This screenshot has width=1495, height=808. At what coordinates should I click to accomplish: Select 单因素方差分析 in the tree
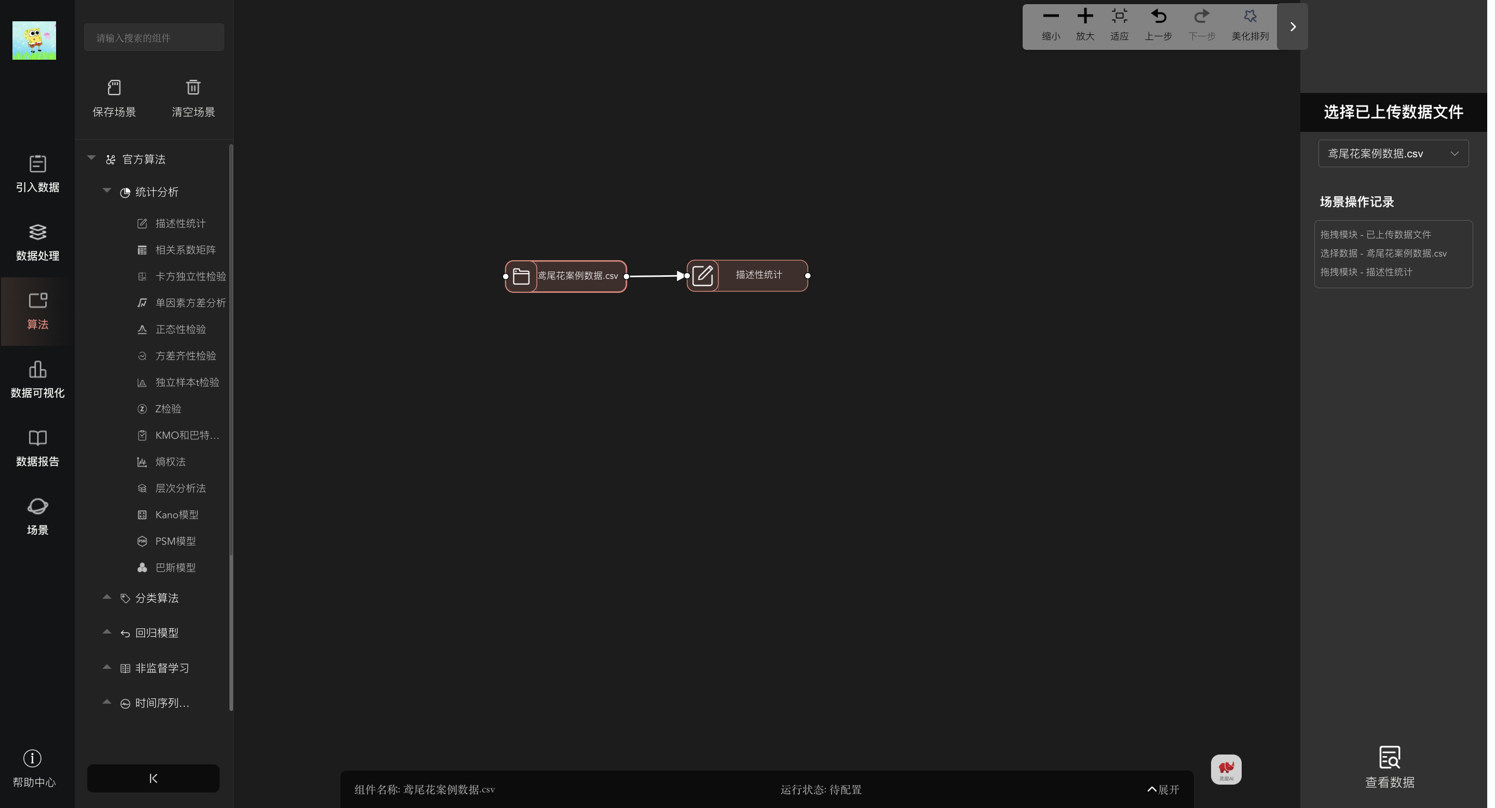192,303
